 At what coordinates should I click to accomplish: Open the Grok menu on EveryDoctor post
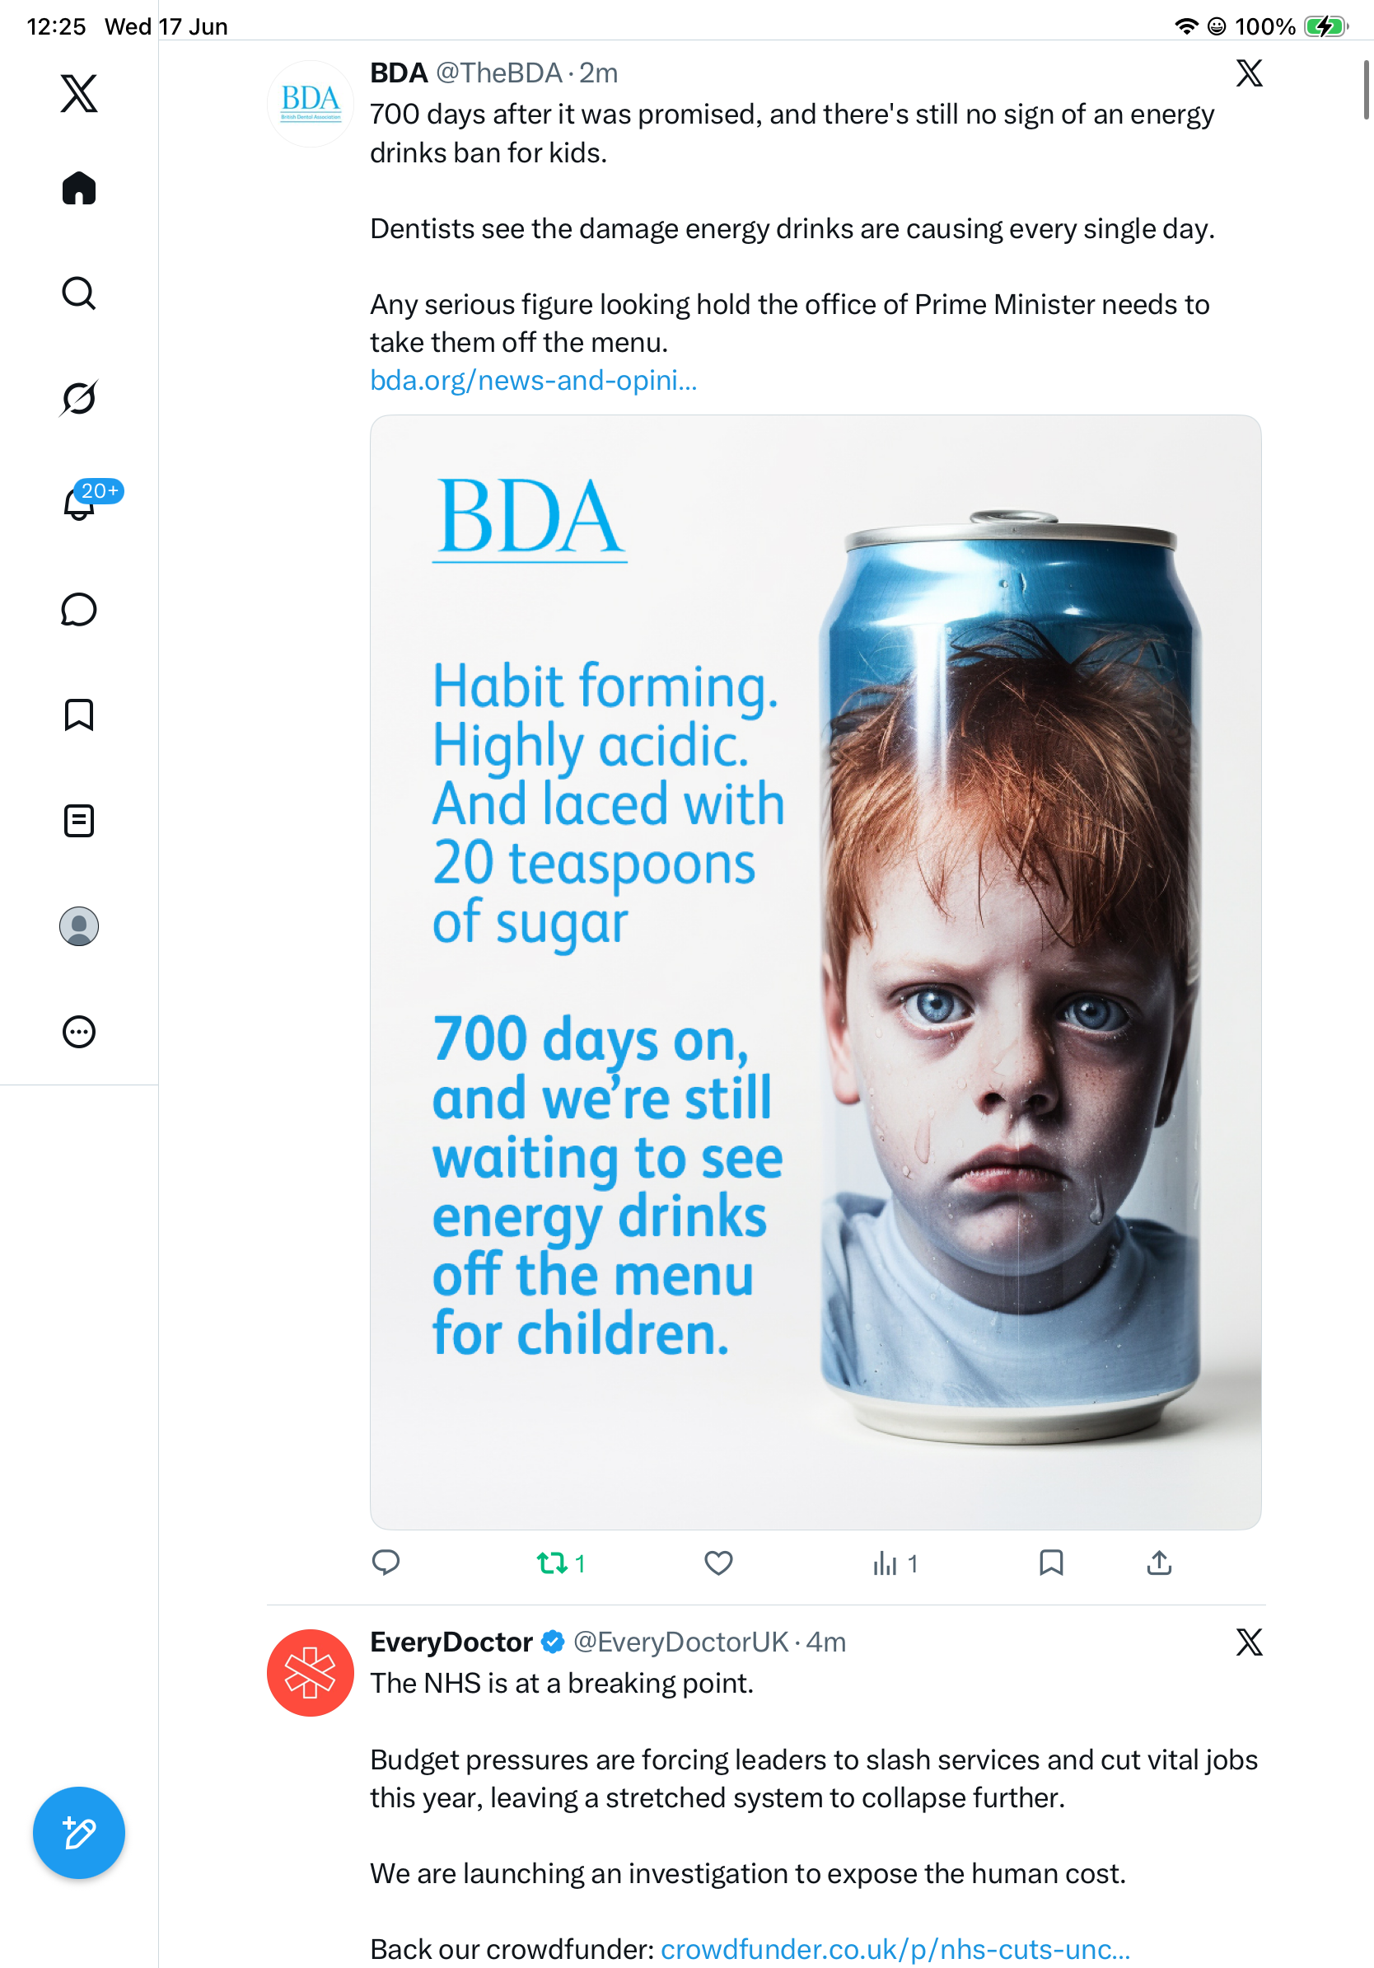click(x=1249, y=1642)
